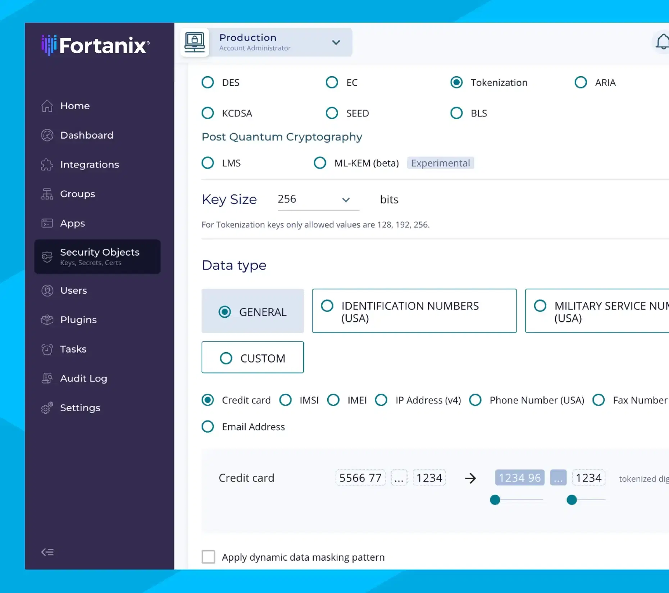Adjust the first tokenized digits slider handle
The height and width of the screenshot is (593, 669).
click(x=495, y=500)
